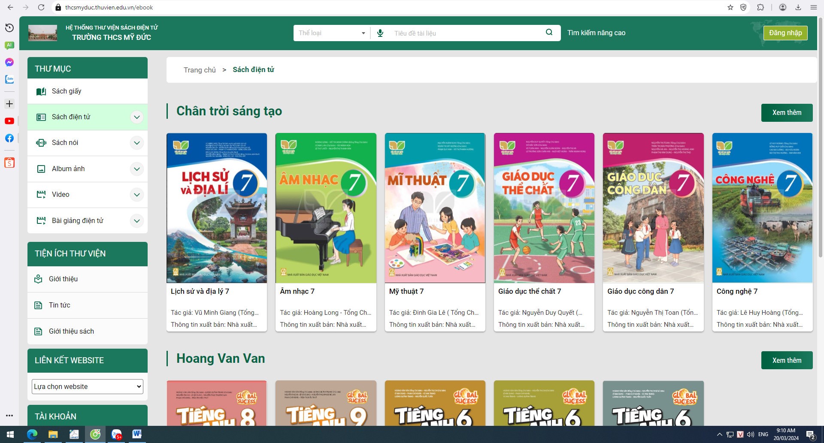This screenshot has width=824, height=443.
Task: Click Xem thêm for Chân trời sáng tạo
Action: (x=787, y=113)
